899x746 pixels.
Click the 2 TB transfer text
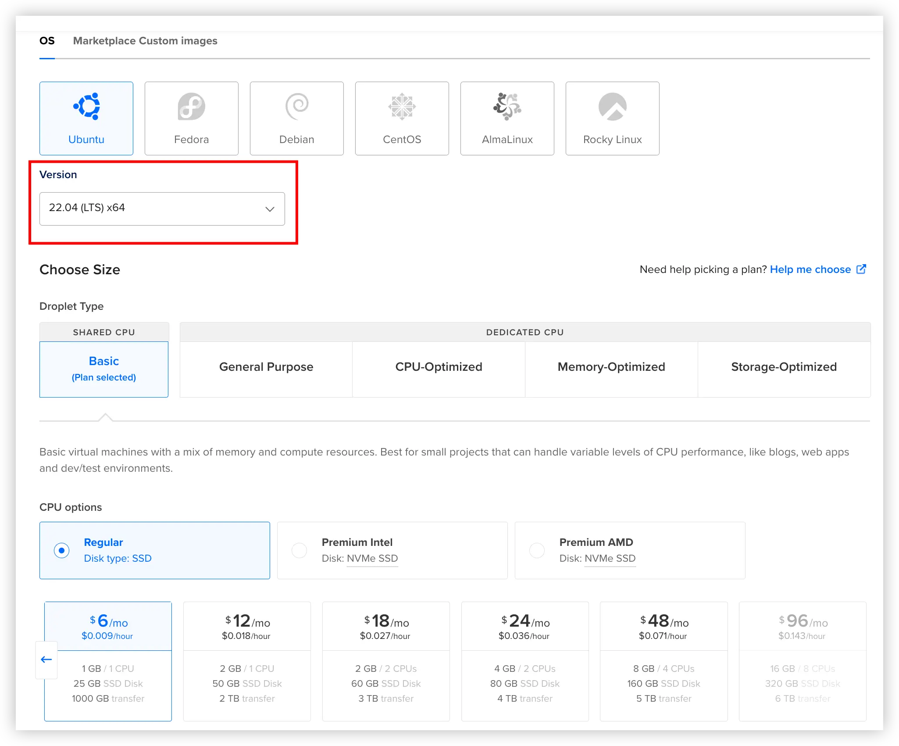247,699
